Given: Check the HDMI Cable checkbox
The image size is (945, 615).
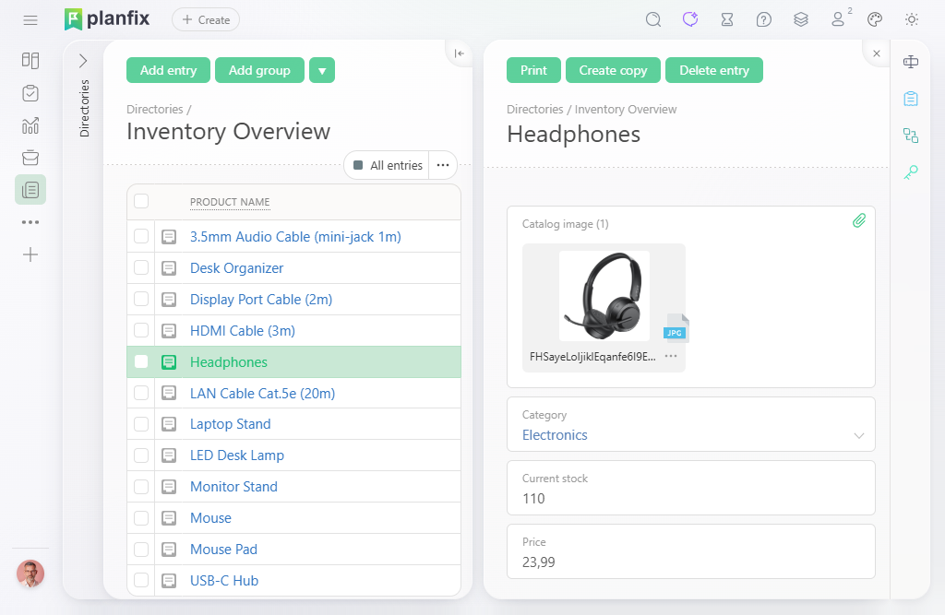Looking at the screenshot, I should (141, 330).
